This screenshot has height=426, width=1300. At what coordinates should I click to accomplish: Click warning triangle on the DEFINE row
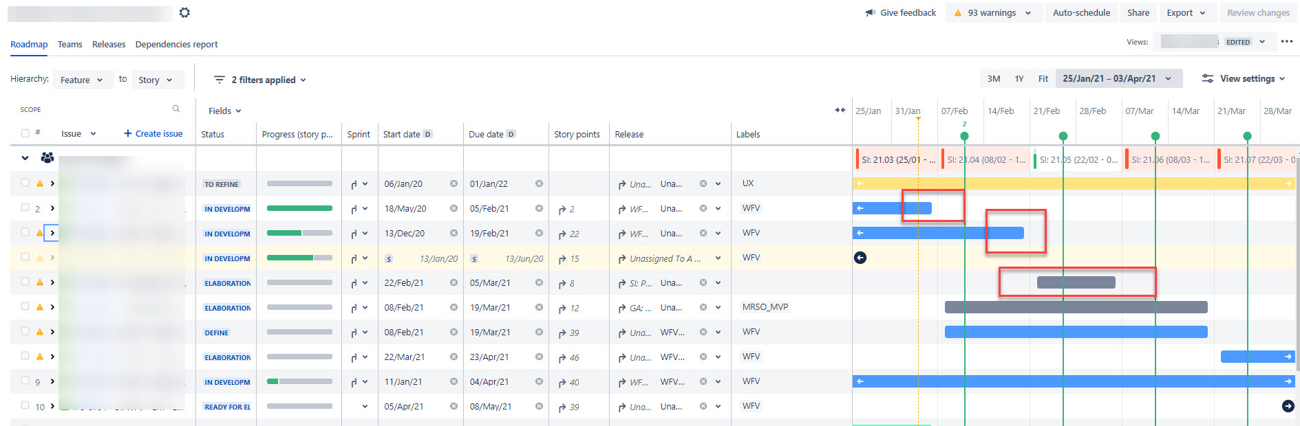(x=40, y=332)
